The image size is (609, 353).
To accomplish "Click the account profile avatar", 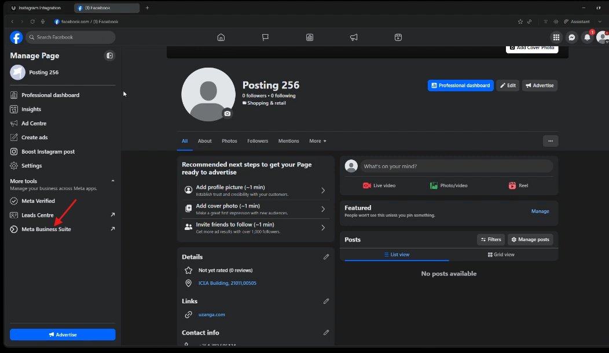I will [x=603, y=37].
